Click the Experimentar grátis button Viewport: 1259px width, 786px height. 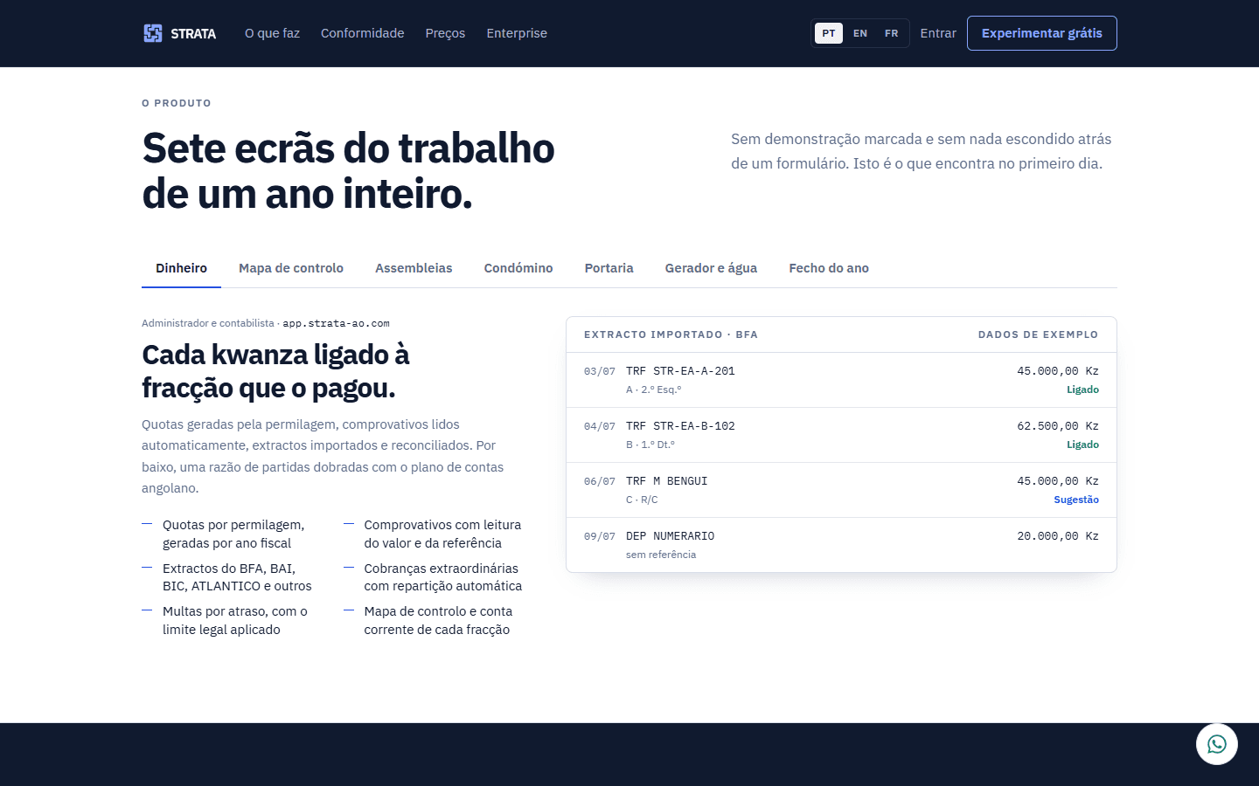[1042, 33]
